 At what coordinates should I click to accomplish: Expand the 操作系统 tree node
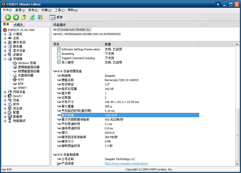coord(5,43)
